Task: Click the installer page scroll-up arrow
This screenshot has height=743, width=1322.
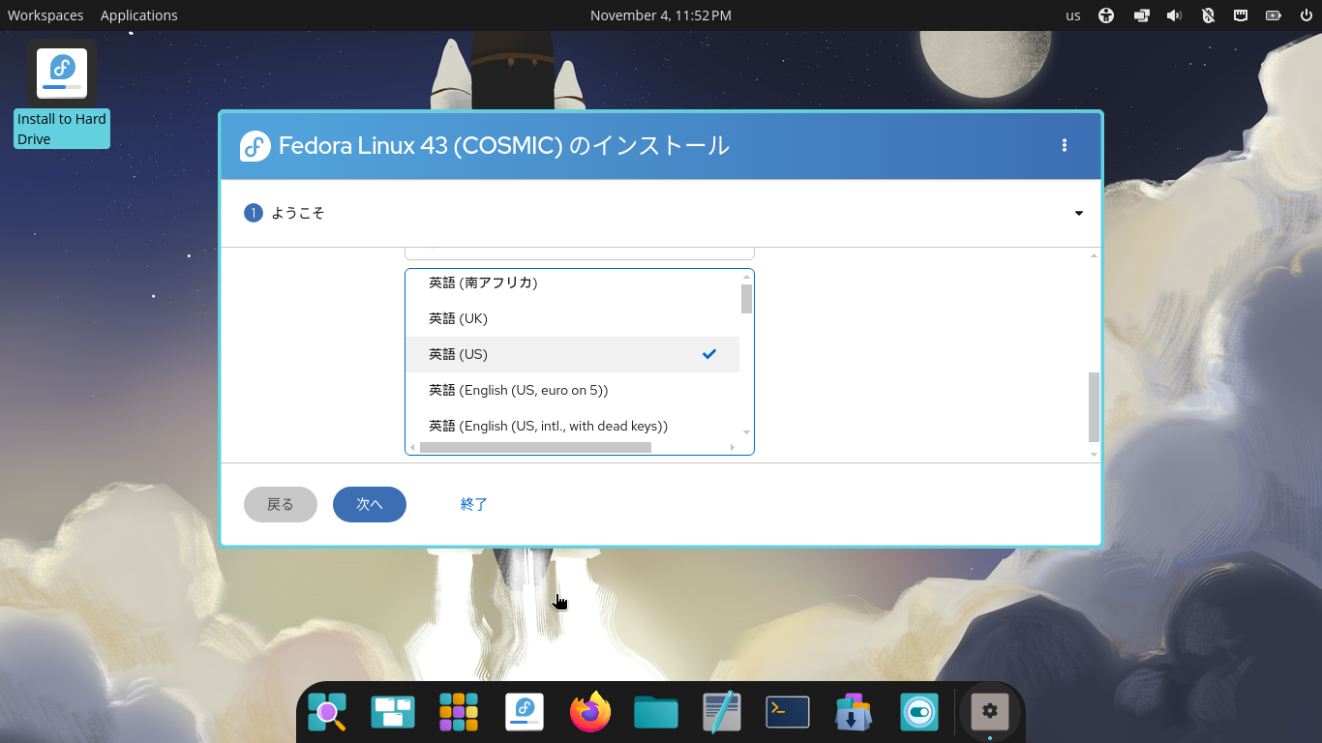Action: 1095,255
